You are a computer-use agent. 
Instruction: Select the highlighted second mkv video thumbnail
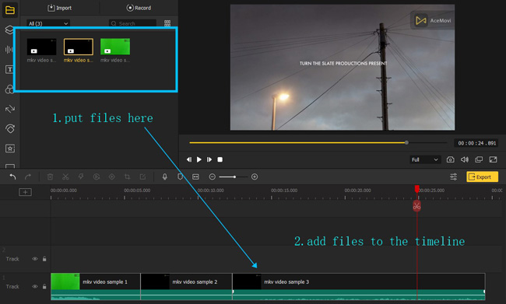click(79, 47)
